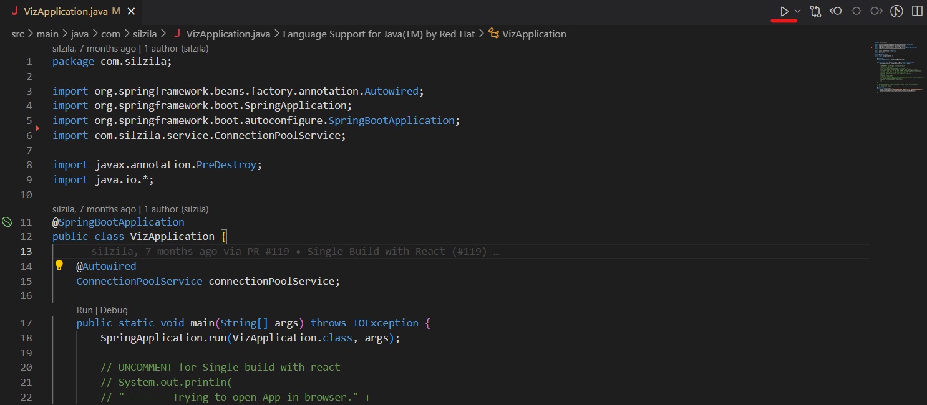Click the Open Changes compare icon

tap(815, 11)
